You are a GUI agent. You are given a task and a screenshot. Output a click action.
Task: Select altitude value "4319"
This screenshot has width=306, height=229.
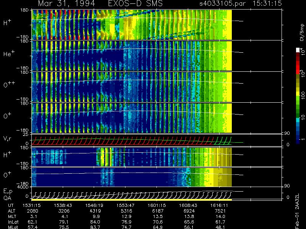(x=95, y=211)
